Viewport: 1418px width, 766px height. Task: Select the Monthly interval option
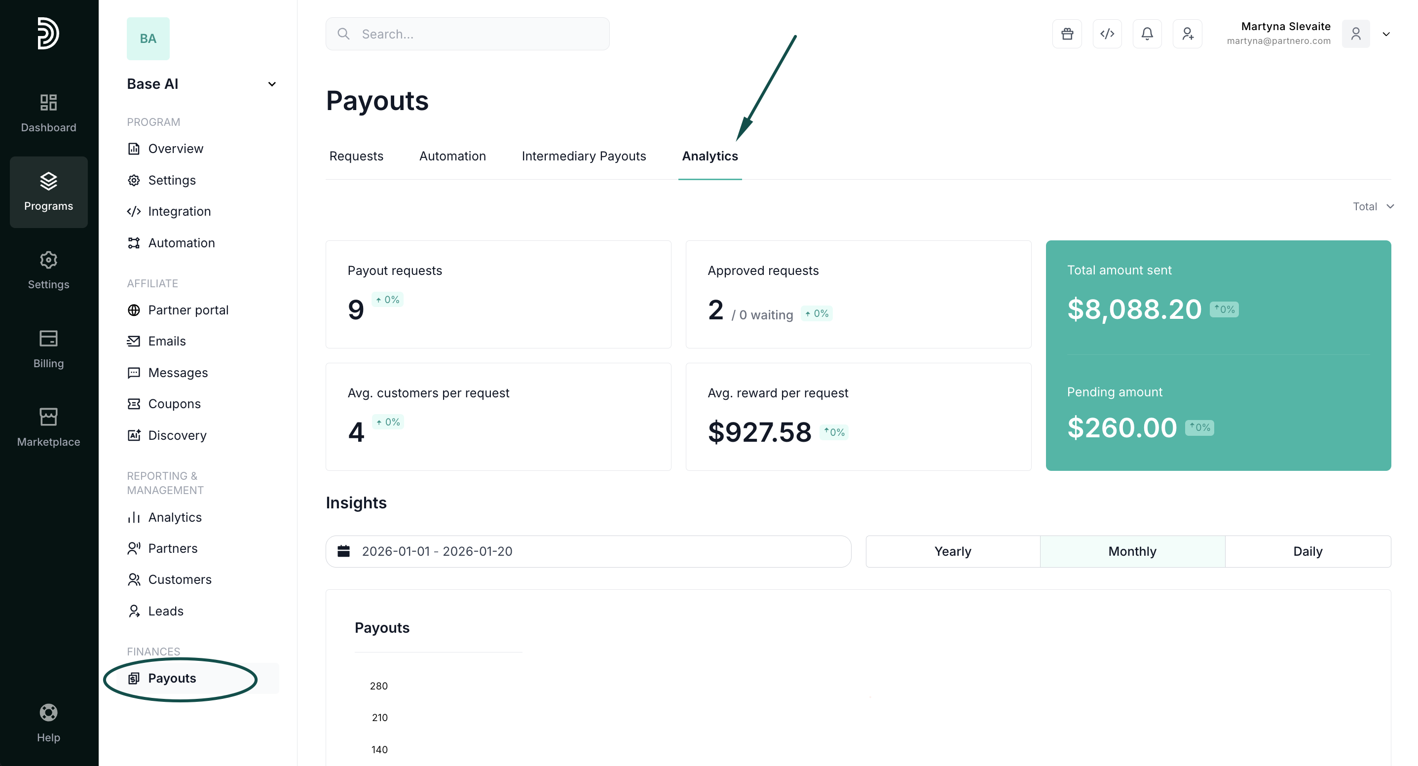(1132, 551)
